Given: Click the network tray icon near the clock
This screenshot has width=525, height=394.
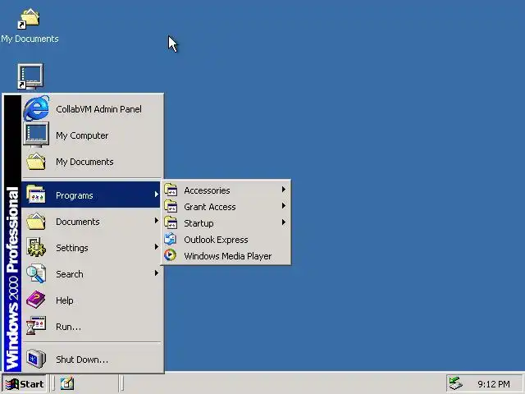Looking at the screenshot, I should coord(455,383).
